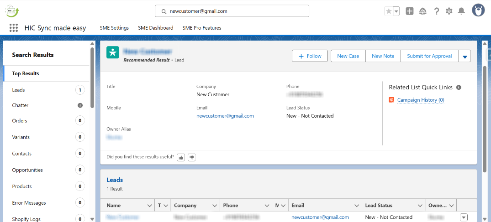Select Top Results in sidebar

pyautogui.click(x=46, y=73)
